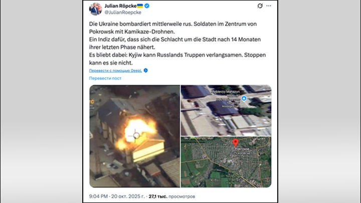361x203 pixels.
Task: Click the 'Перевести пост' link
Action: pos(105,78)
